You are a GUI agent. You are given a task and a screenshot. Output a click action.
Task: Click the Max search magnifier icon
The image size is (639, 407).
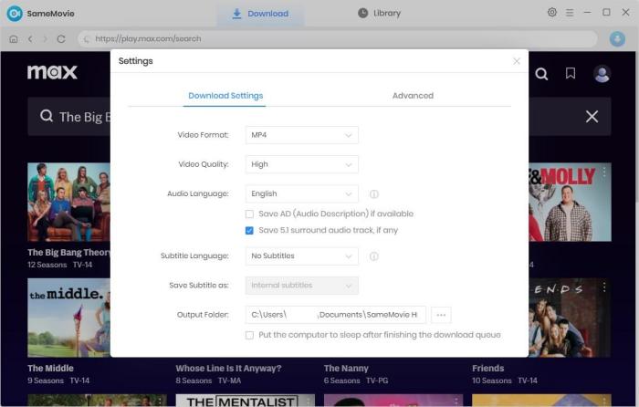coord(541,74)
